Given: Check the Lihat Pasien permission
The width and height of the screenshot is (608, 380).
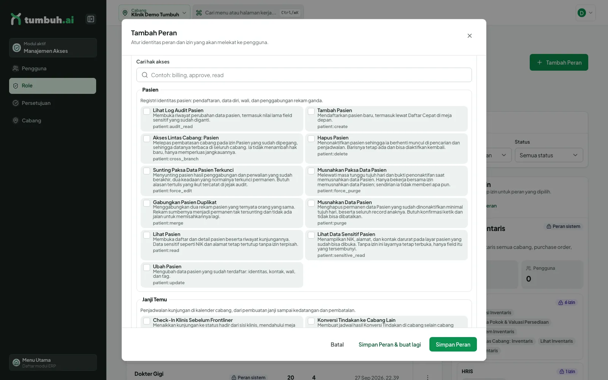Looking at the screenshot, I should pos(147,235).
